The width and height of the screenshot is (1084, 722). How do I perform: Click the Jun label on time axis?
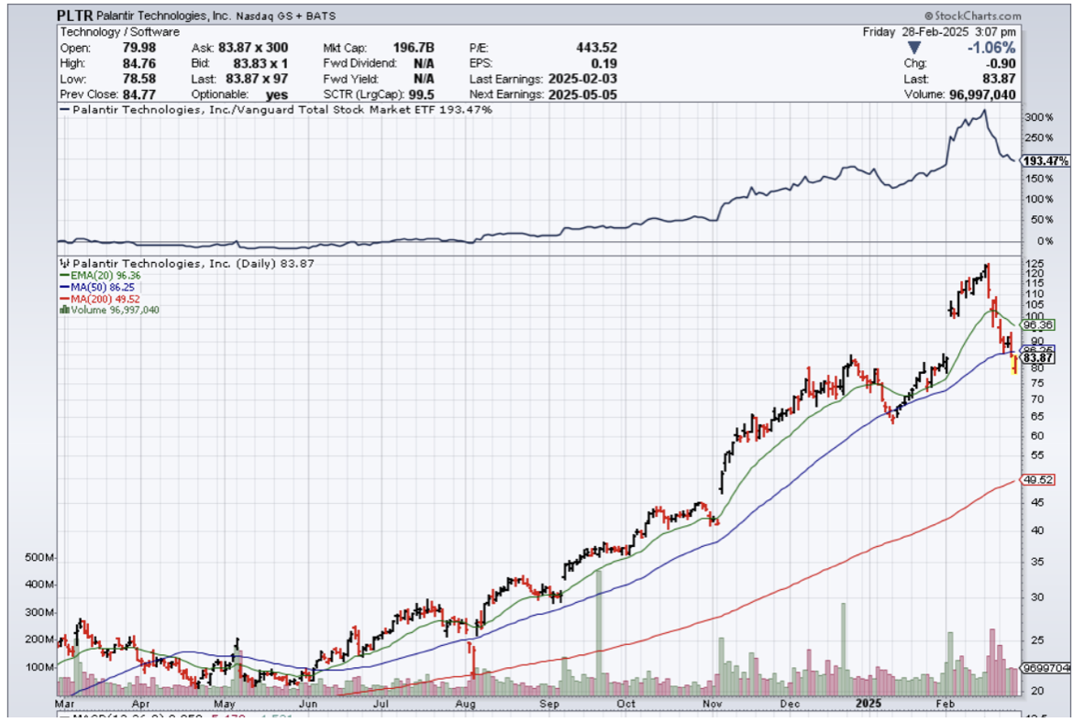pyautogui.click(x=308, y=704)
